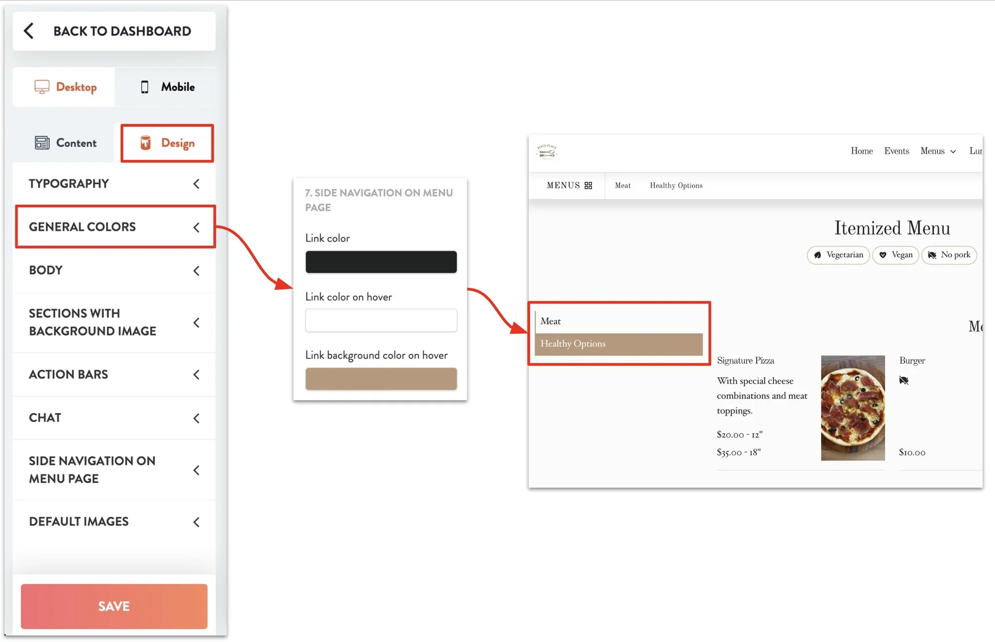This screenshot has width=995, height=642.
Task: Click the No pork icon in the filter pill
Action: [x=932, y=255]
